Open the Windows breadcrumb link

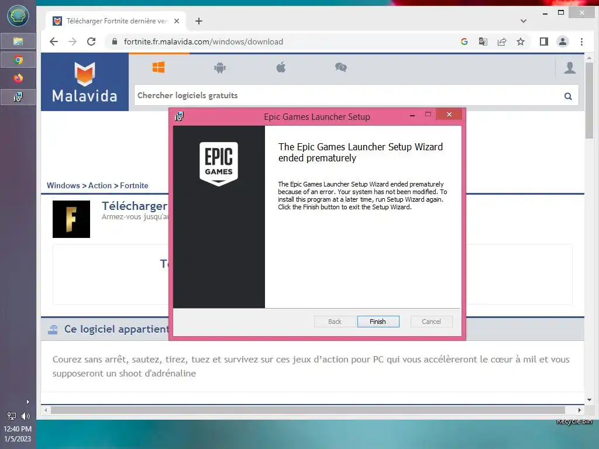pyautogui.click(x=63, y=185)
